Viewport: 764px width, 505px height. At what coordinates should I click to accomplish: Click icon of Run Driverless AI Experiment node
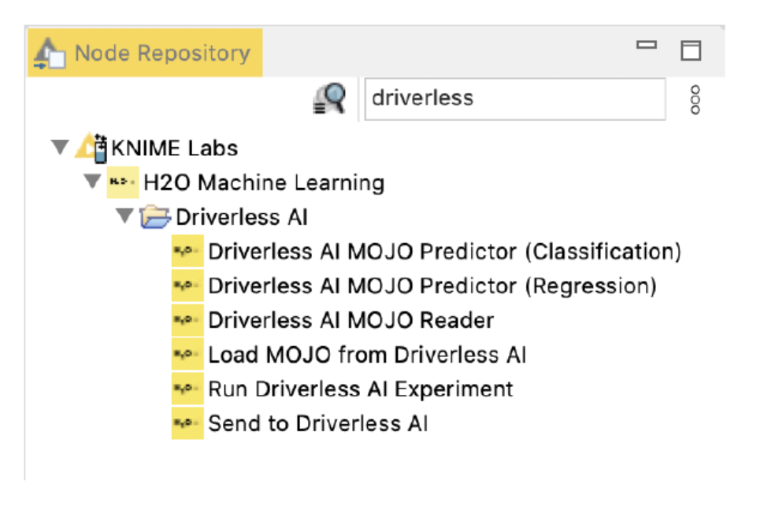click(187, 389)
